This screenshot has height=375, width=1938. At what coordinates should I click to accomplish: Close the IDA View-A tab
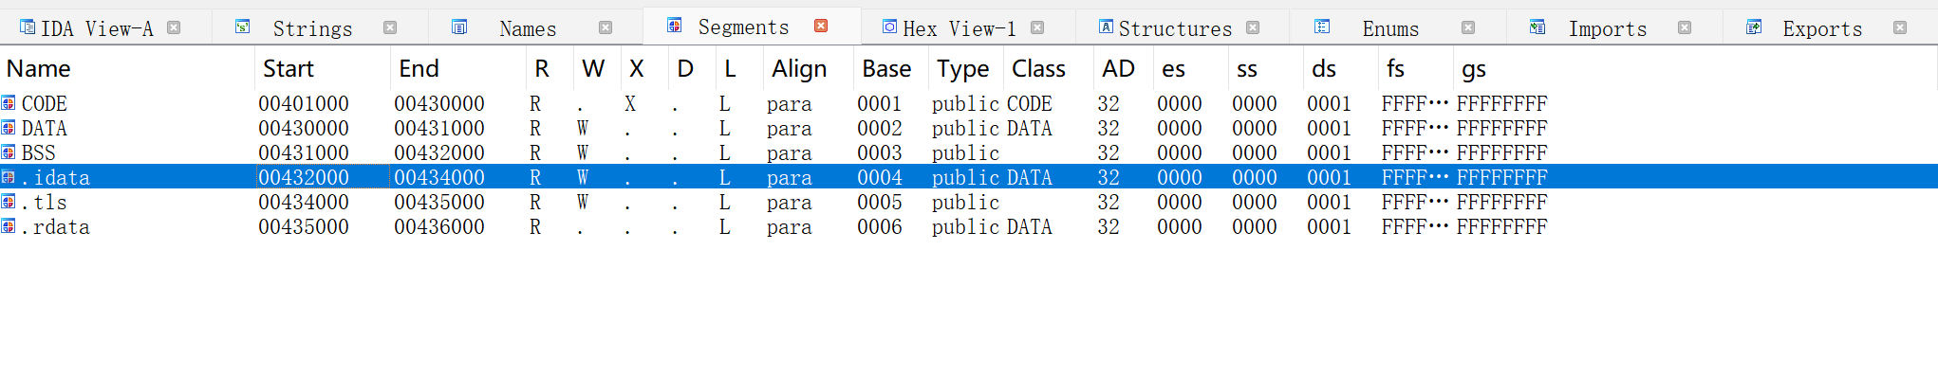click(x=174, y=27)
